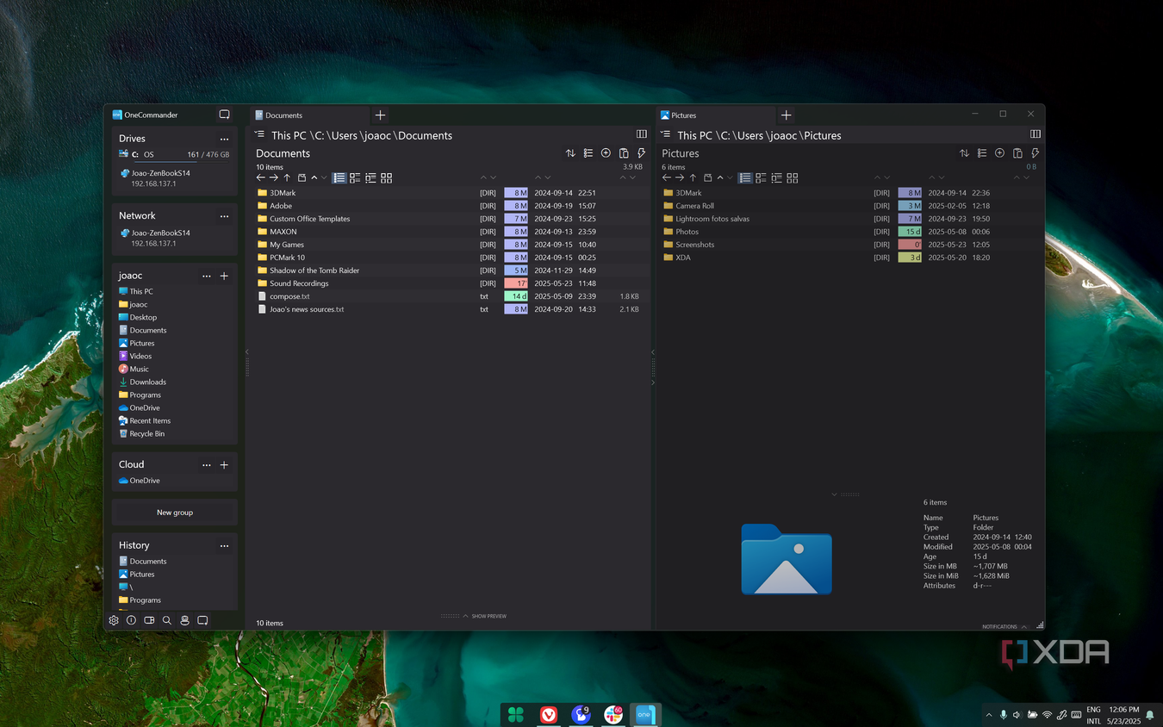The image size is (1163, 727).
Task: Open the search magnifier in bottom toolbar
Action: coord(167,620)
